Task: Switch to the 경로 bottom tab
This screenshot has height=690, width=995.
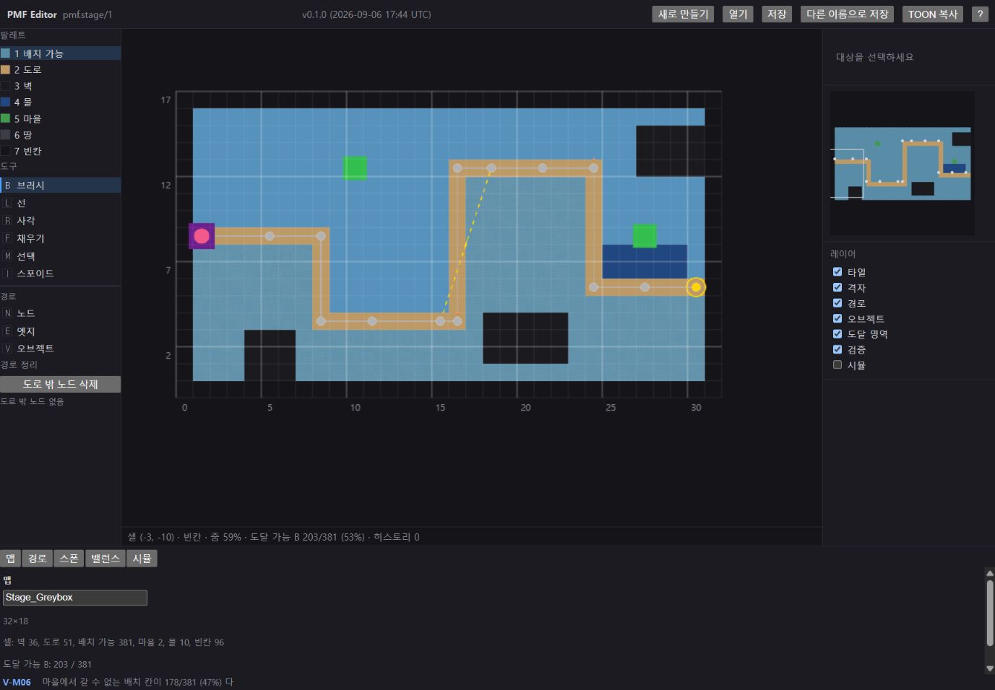Action: tap(37, 559)
